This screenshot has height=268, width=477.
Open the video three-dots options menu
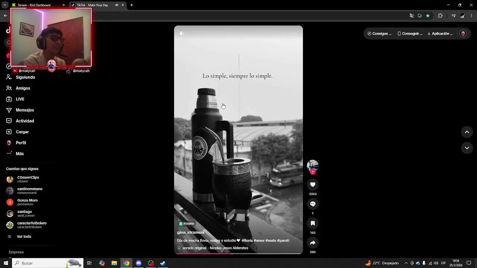(295, 33)
